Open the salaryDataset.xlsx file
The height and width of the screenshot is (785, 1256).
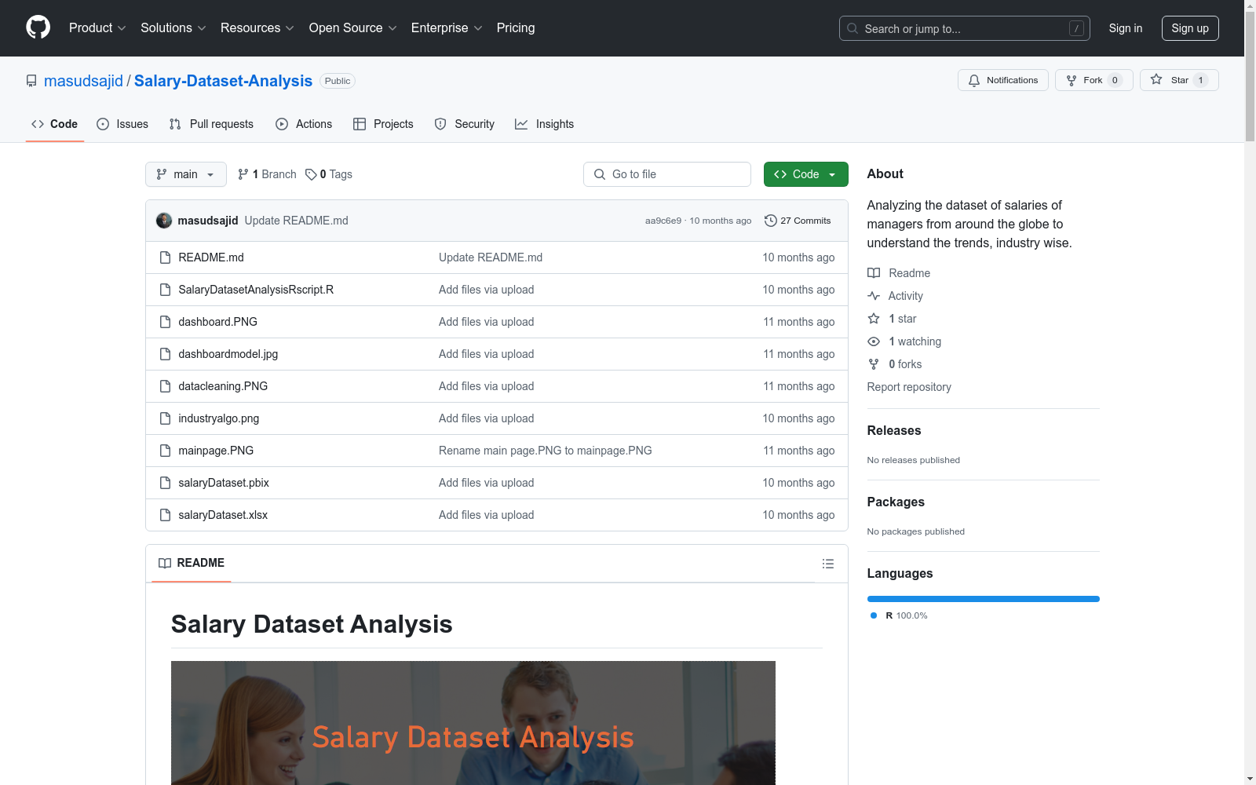[x=223, y=515]
